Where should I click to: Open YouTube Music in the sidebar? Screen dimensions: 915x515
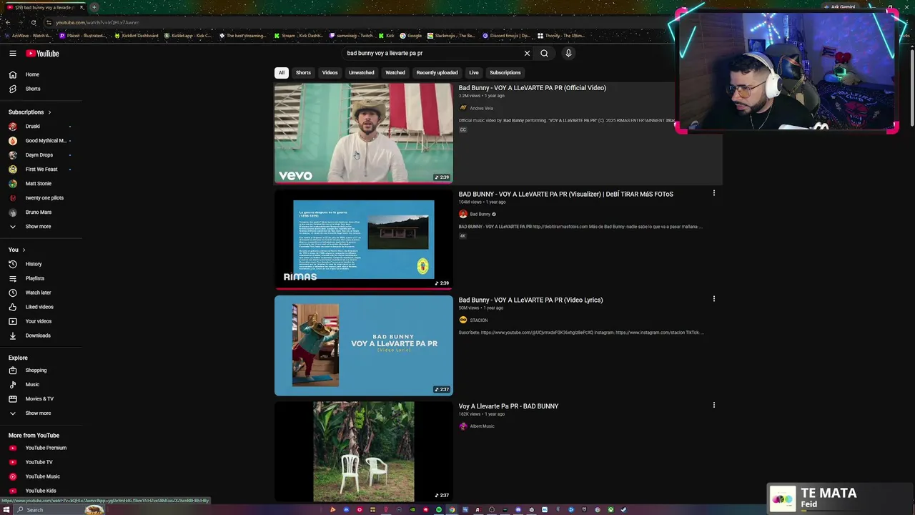pyautogui.click(x=40, y=476)
